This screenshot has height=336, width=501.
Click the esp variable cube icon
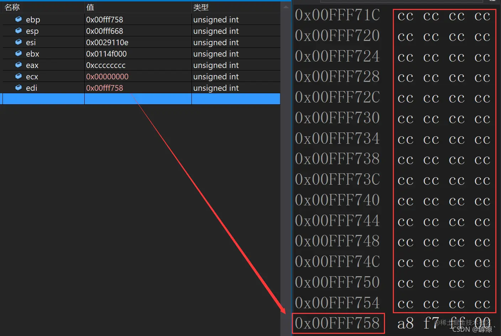tap(19, 31)
